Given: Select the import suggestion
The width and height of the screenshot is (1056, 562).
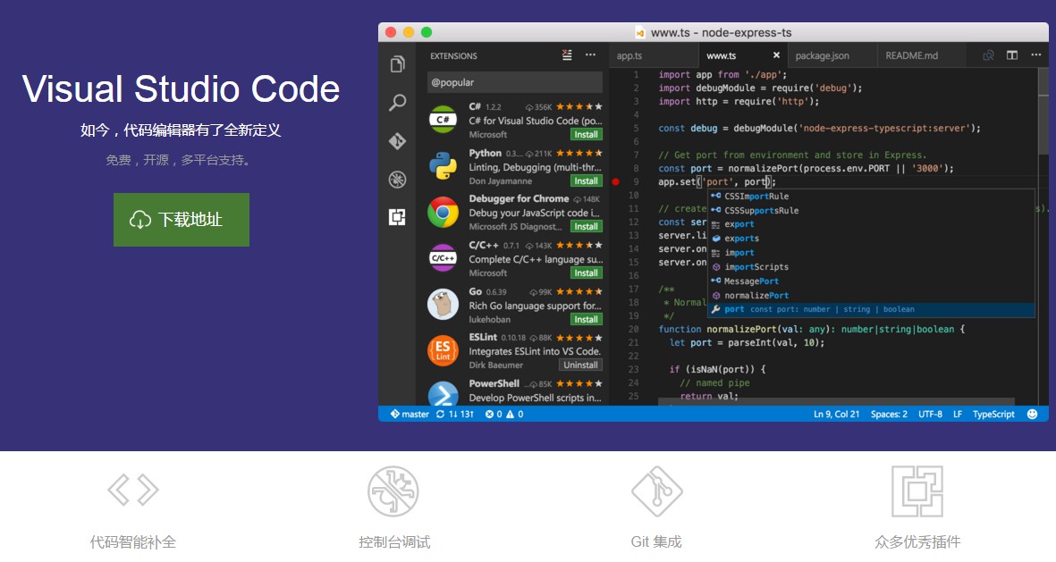Looking at the screenshot, I should click(x=872, y=253).
